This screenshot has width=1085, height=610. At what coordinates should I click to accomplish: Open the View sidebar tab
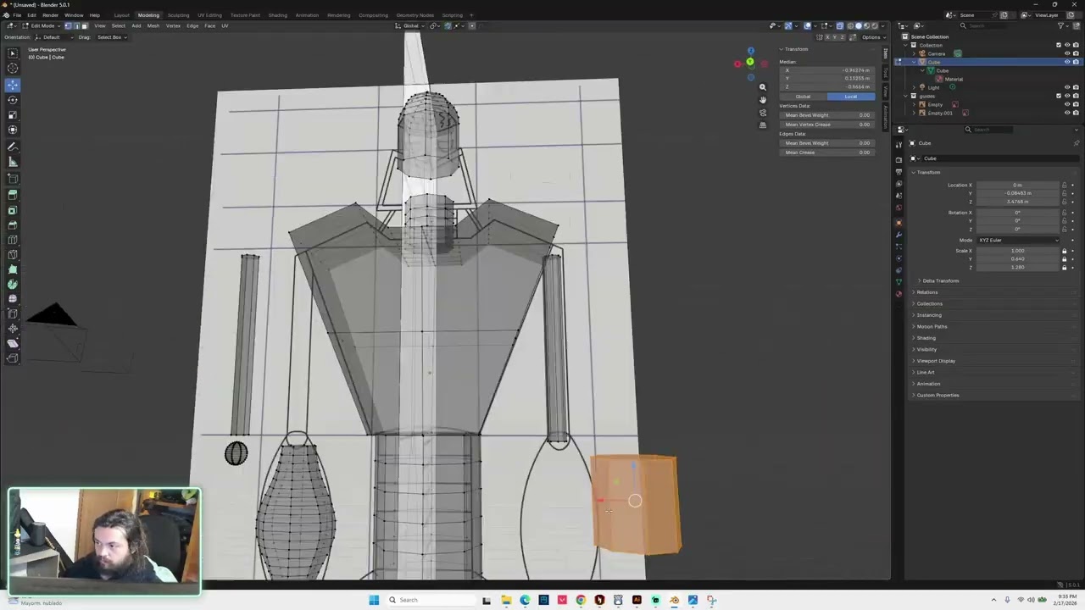click(x=885, y=91)
